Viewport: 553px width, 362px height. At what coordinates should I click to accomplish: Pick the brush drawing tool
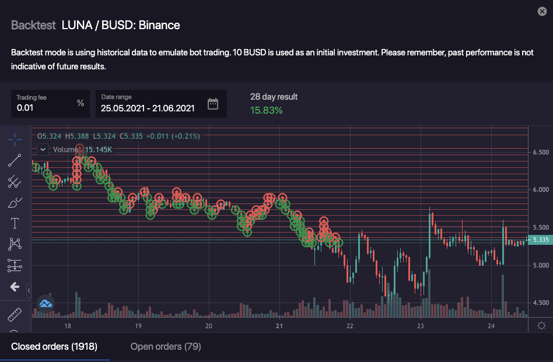(x=15, y=202)
